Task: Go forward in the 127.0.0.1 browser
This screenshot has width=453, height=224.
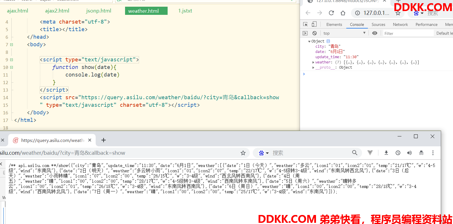Action: click(319, 13)
